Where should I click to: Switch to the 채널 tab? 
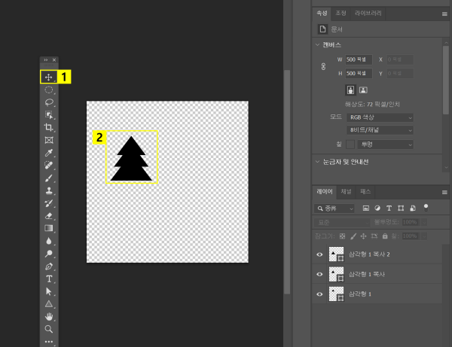[x=347, y=191]
